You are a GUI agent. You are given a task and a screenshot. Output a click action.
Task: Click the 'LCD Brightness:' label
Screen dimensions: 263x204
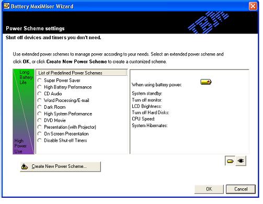(x=147, y=106)
